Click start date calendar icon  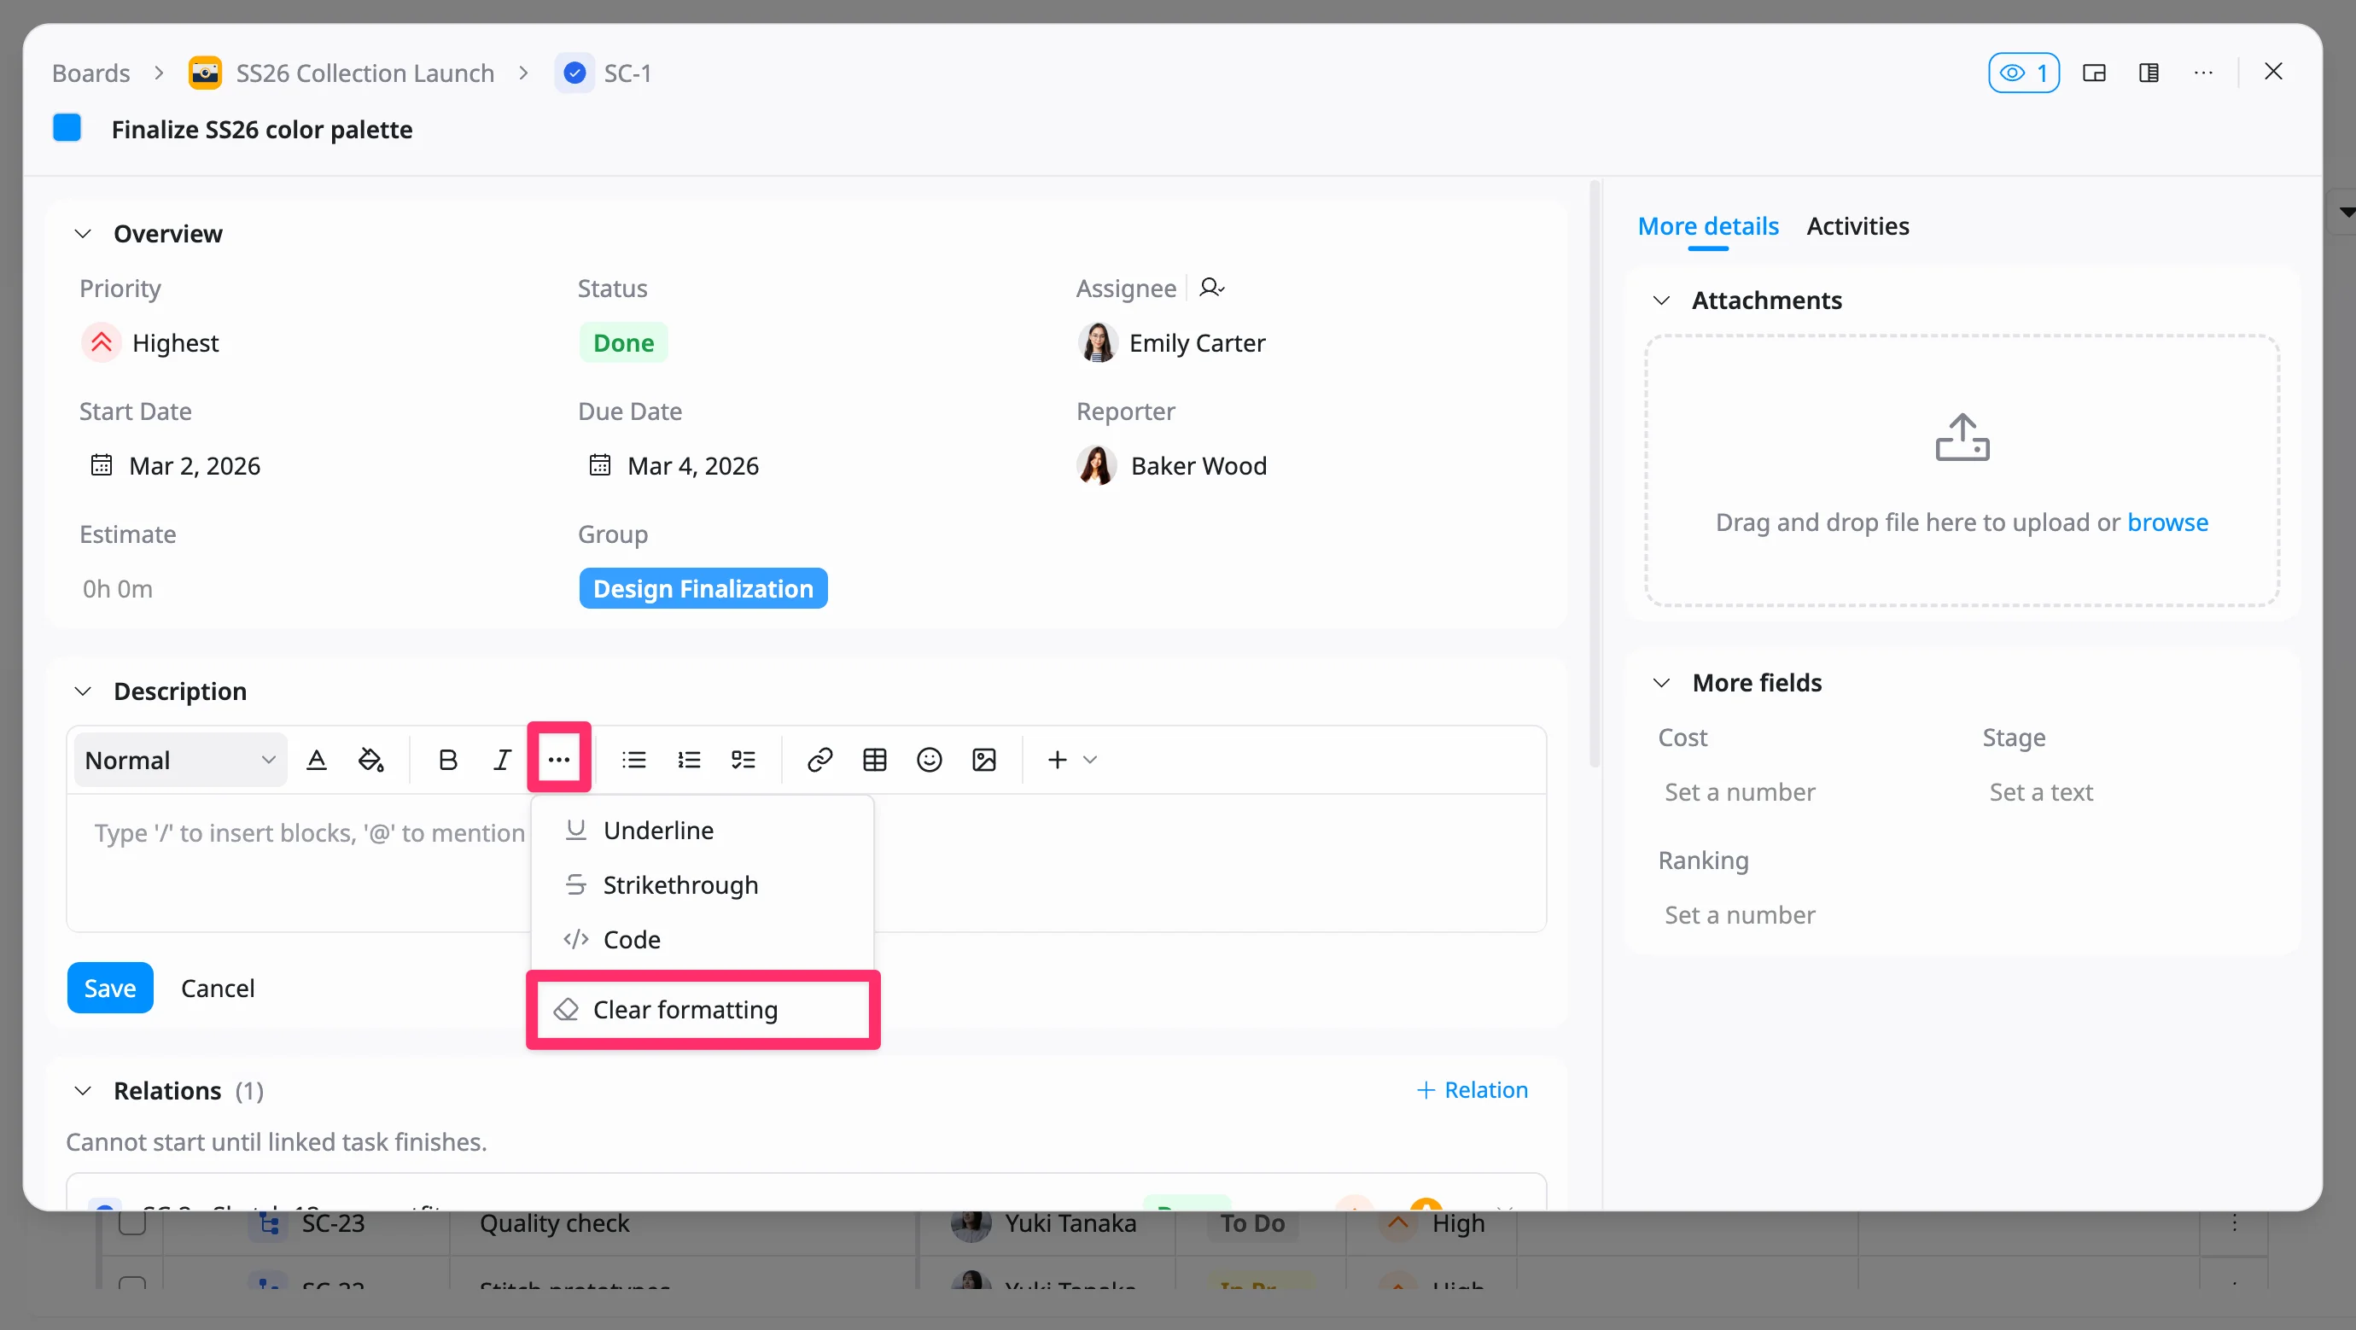click(101, 464)
